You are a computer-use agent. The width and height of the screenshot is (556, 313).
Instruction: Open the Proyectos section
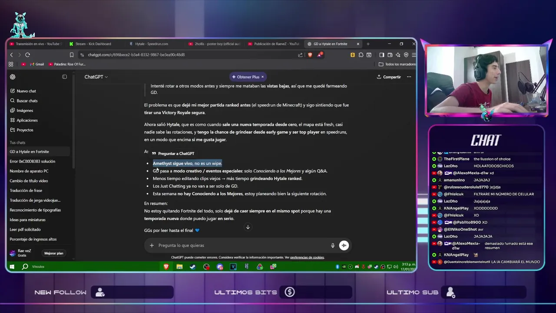21,130
